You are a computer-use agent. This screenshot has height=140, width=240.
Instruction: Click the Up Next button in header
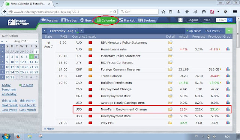pos(193,31)
